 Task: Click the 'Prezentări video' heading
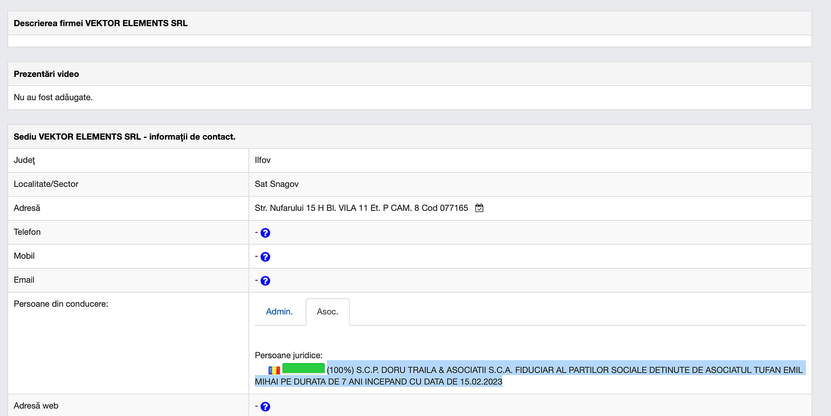(x=46, y=74)
